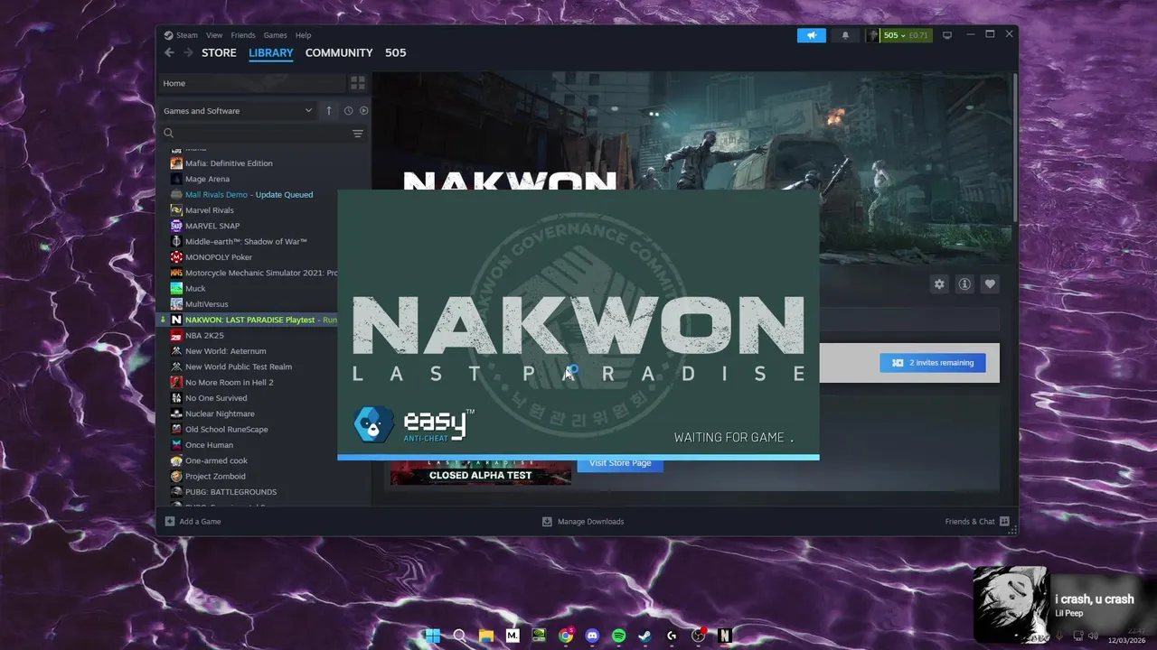This screenshot has width=1157, height=650.
Task: Select No One Survived
Action: pos(216,398)
